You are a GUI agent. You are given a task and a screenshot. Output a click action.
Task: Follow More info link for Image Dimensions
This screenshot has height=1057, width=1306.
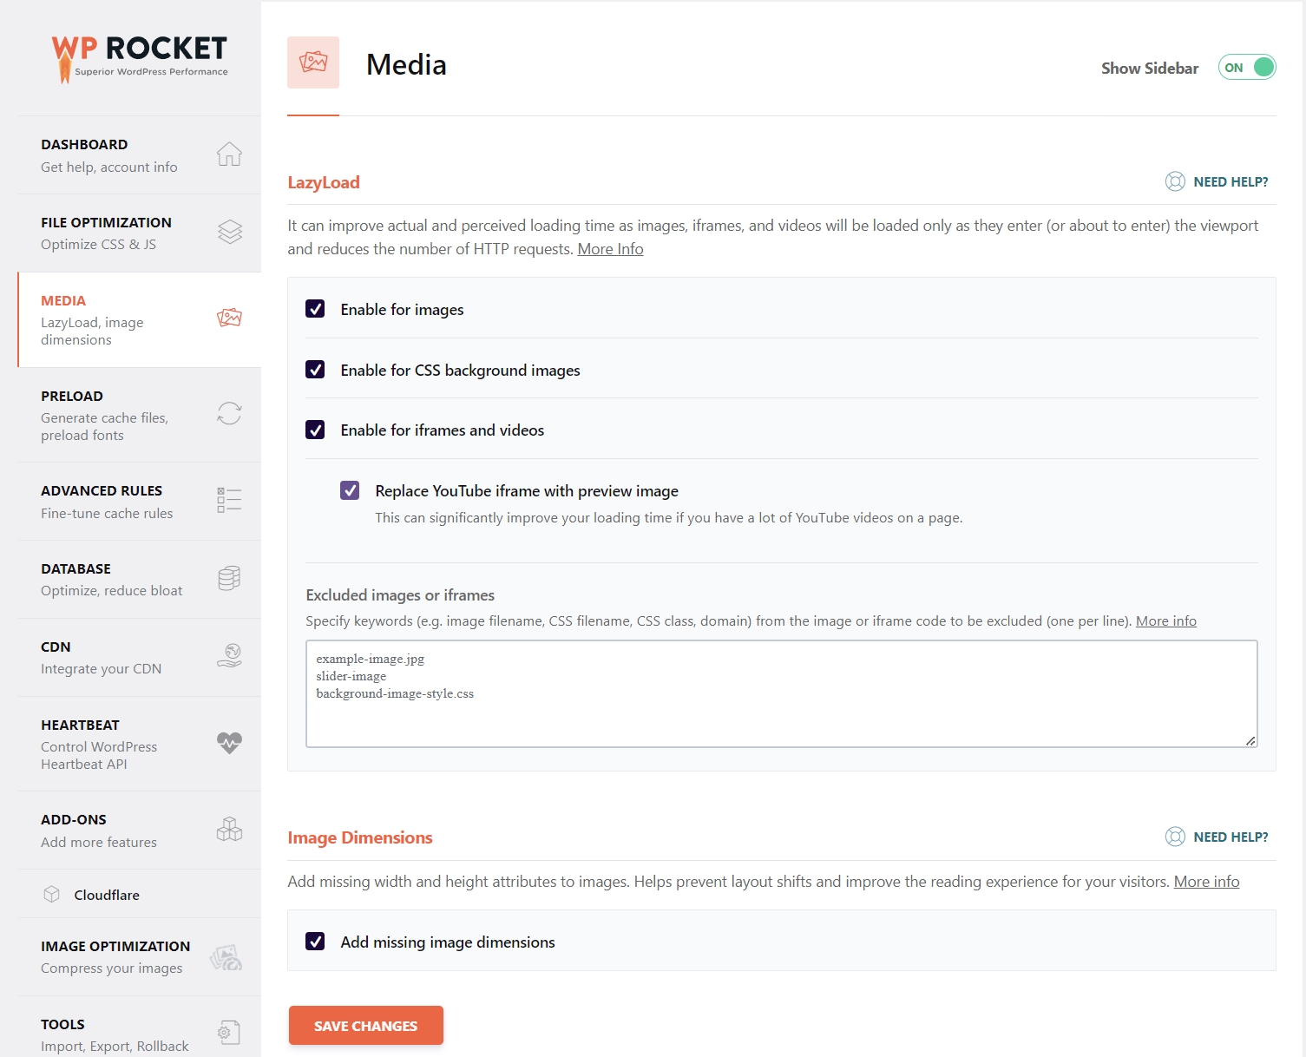click(x=1207, y=882)
